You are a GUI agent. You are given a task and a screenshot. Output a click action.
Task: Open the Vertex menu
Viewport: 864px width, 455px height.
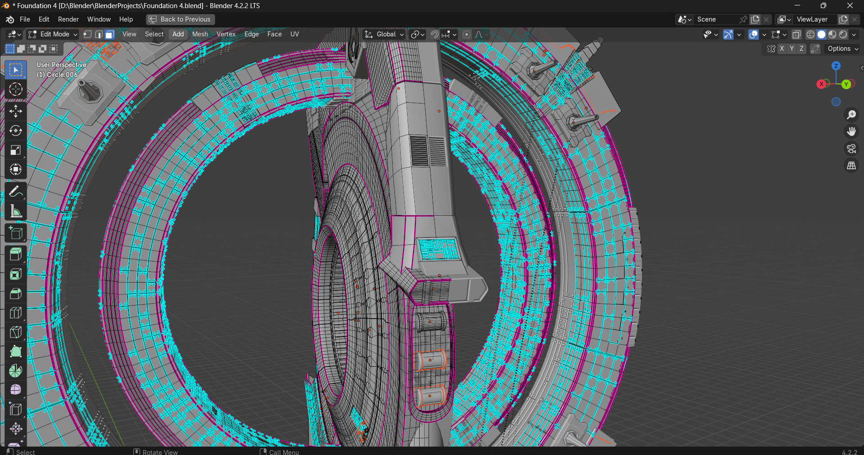tap(226, 34)
